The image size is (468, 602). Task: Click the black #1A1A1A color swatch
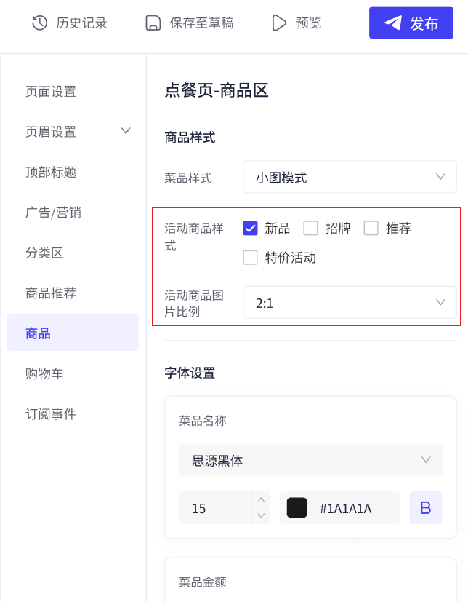point(296,507)
